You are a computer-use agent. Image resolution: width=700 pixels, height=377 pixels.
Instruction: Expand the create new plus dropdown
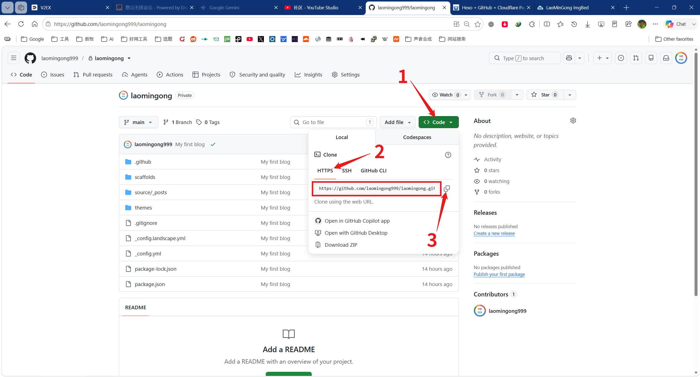pos(603,58)
